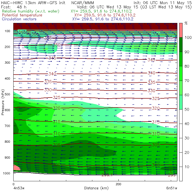193x193 pixels.
Task: Click the '1000' pressure axis tick label
Action: (7, 173)
